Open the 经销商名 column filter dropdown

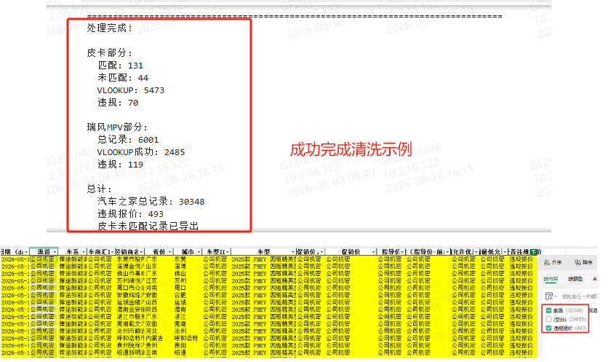click(x=141, y=252)
